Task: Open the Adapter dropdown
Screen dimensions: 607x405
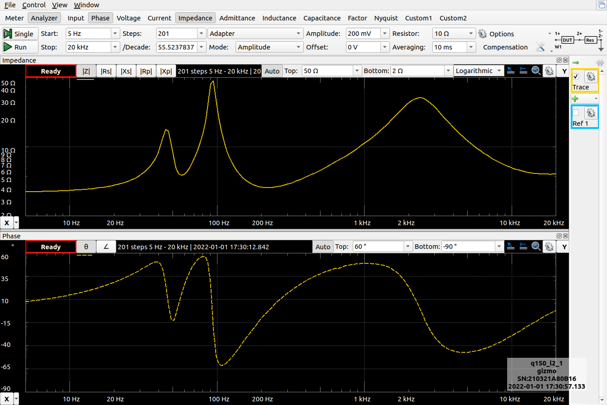Action: click(x=256, y=34)
